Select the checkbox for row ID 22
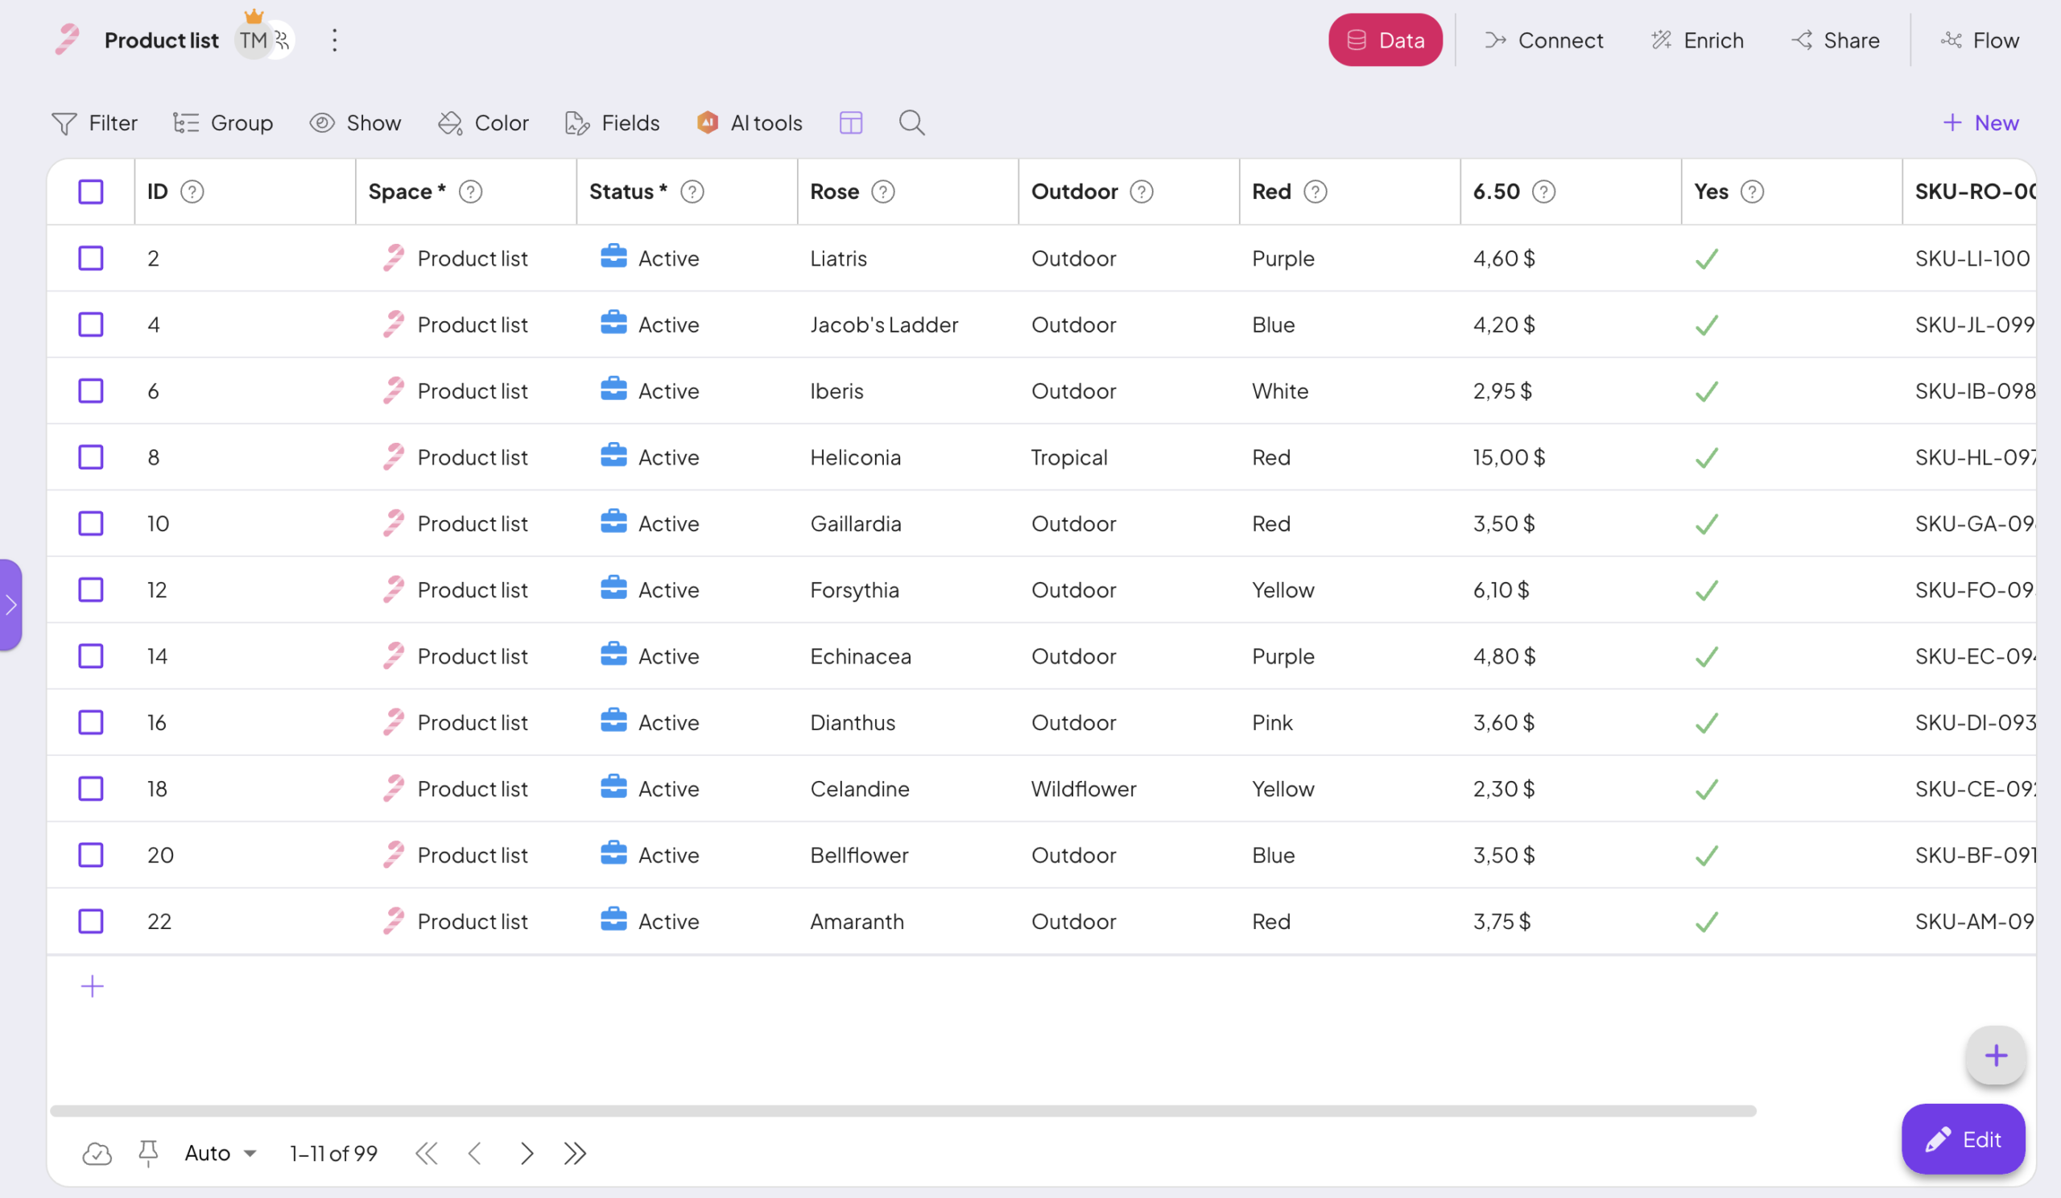 pyautogui.click(x=91, y=921)
